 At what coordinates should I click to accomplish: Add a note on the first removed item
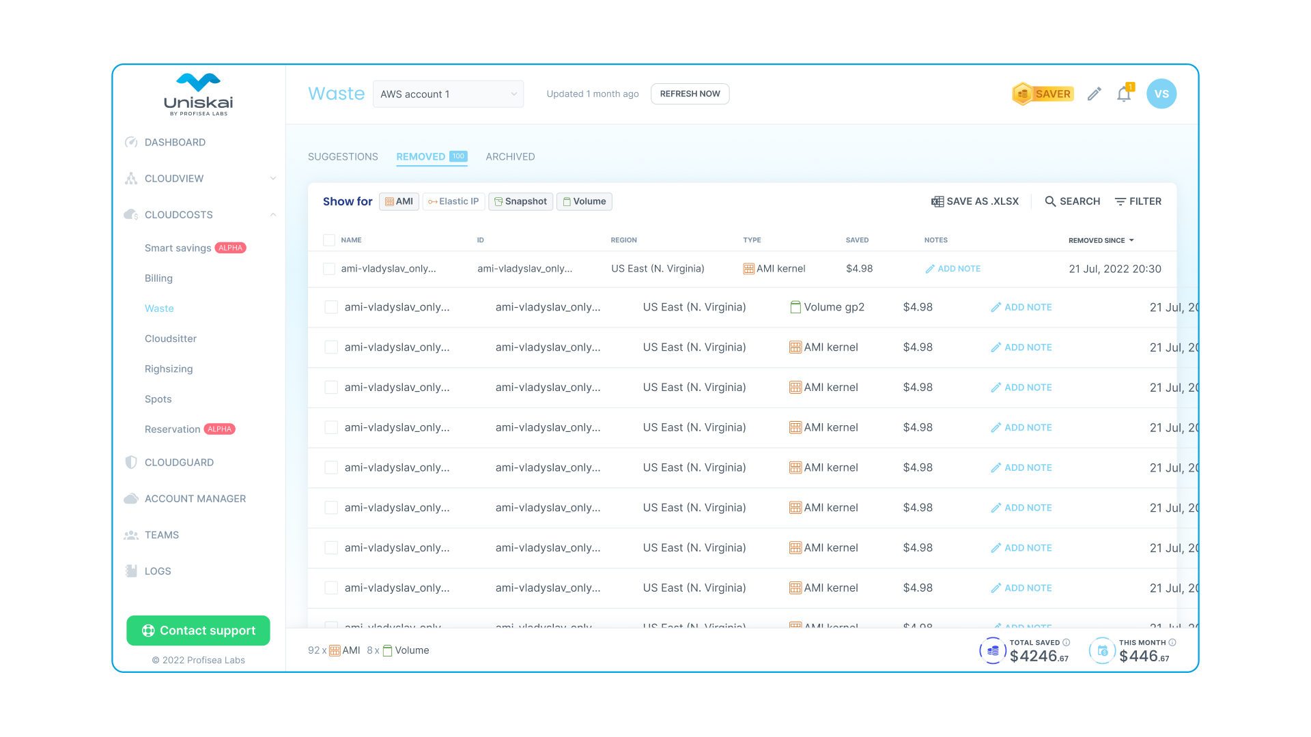[x=953, y=269]
